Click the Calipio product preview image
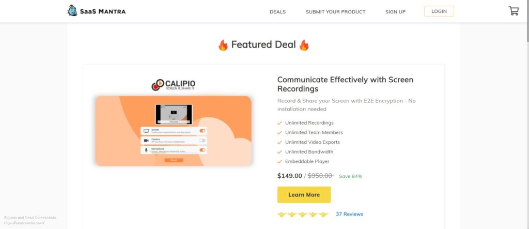The width and height of the screenshot is (529, 229). click(x=174, y=131)
